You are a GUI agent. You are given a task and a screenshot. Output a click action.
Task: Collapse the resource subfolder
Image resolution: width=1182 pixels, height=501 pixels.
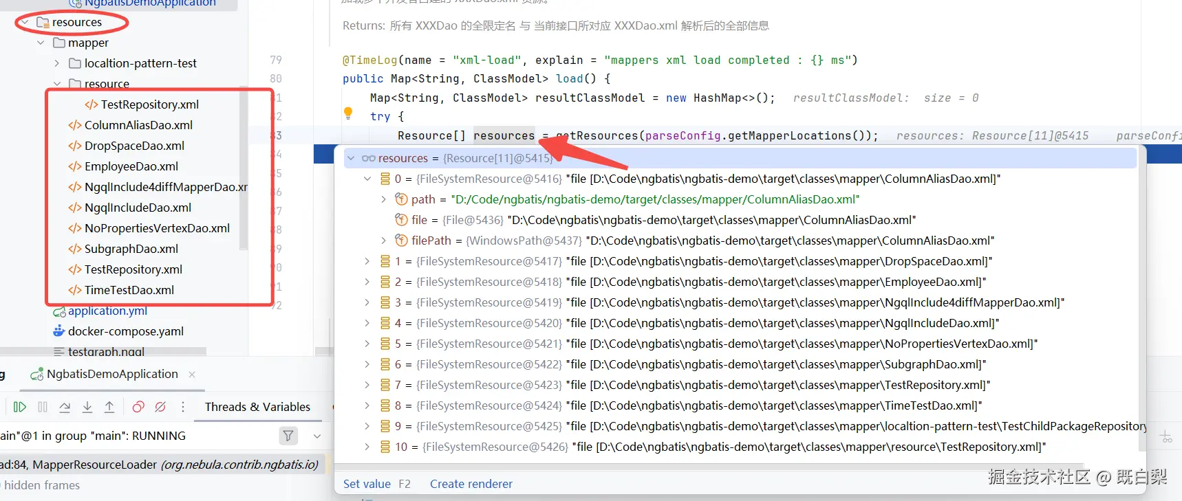pyautogui.click(x=57, y=84)
